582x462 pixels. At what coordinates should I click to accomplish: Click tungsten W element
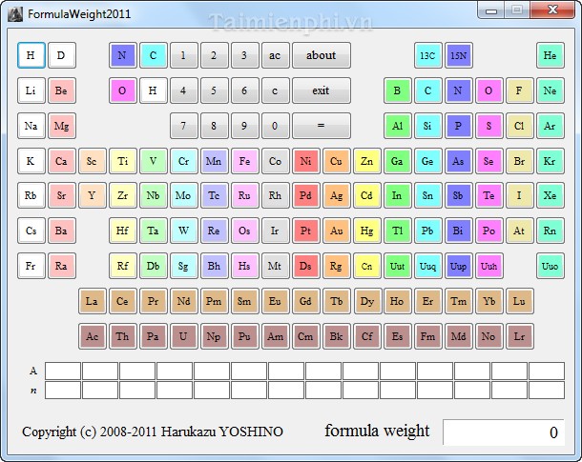tap(184, 231)
